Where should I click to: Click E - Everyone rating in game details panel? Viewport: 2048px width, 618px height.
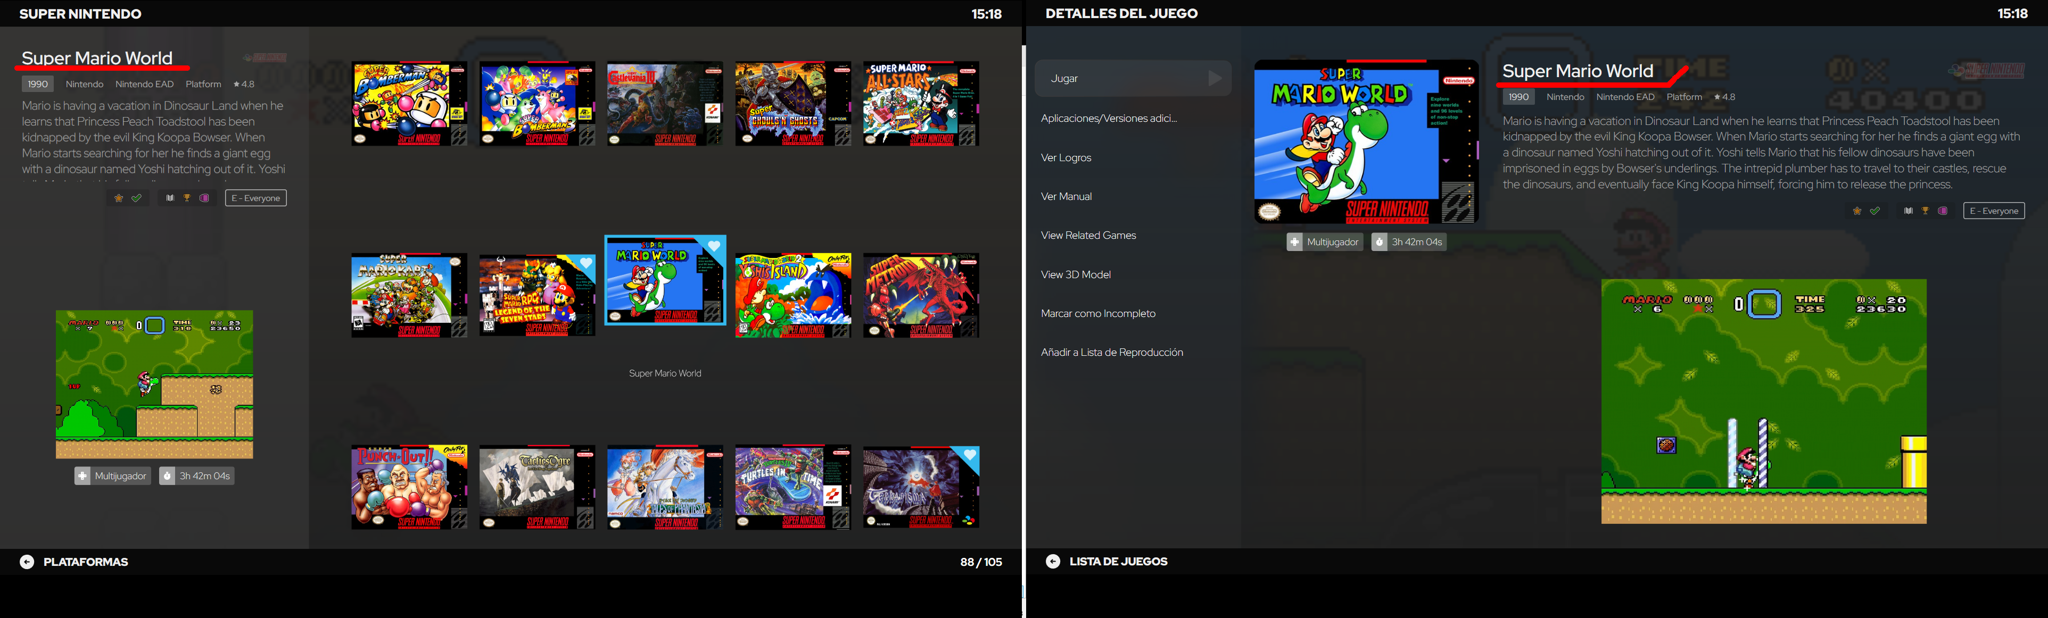pyautogui.click(x=1993, y=211)
